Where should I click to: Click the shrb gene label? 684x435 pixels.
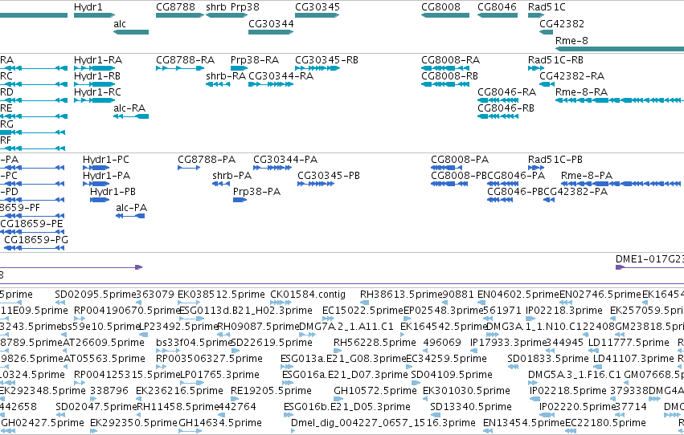pyautogui.click(x=216, y=7)
